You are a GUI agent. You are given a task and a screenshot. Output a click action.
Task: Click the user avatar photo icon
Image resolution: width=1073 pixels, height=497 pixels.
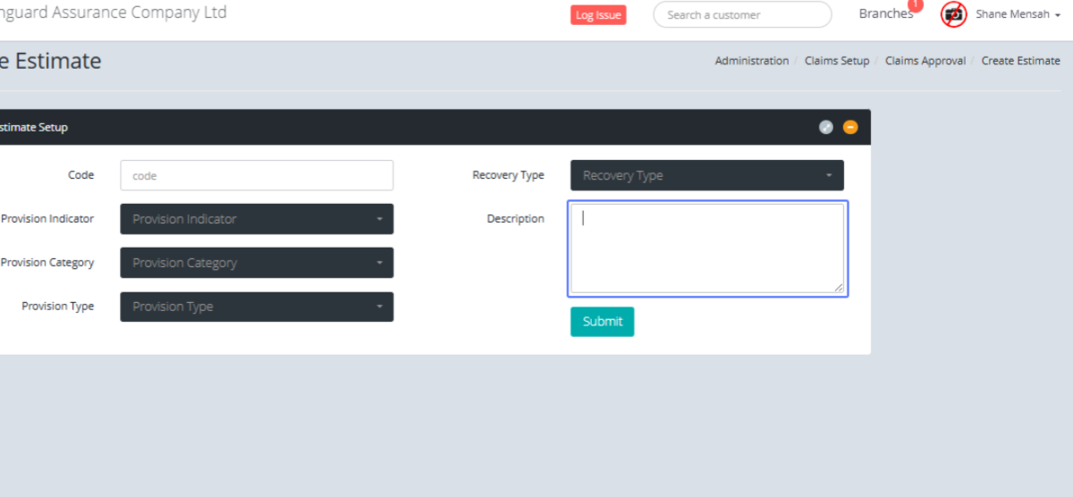[x=954, y=14]
